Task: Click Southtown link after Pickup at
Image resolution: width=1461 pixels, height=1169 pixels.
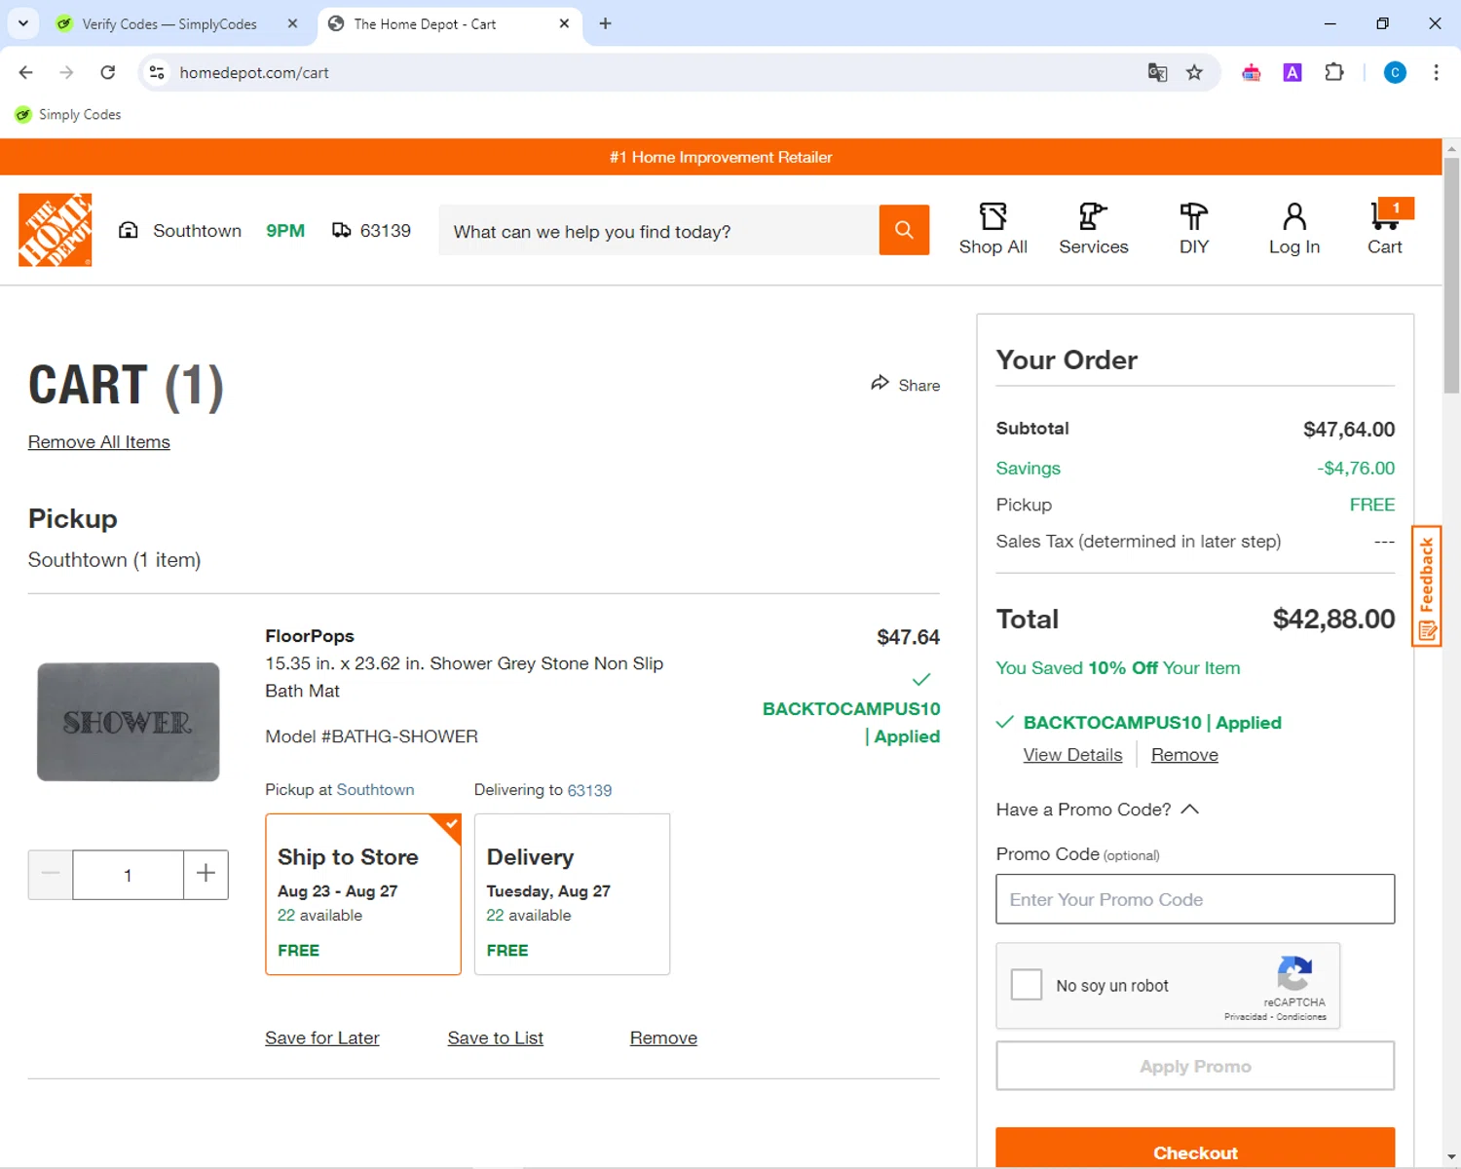Action: point(375,790)
